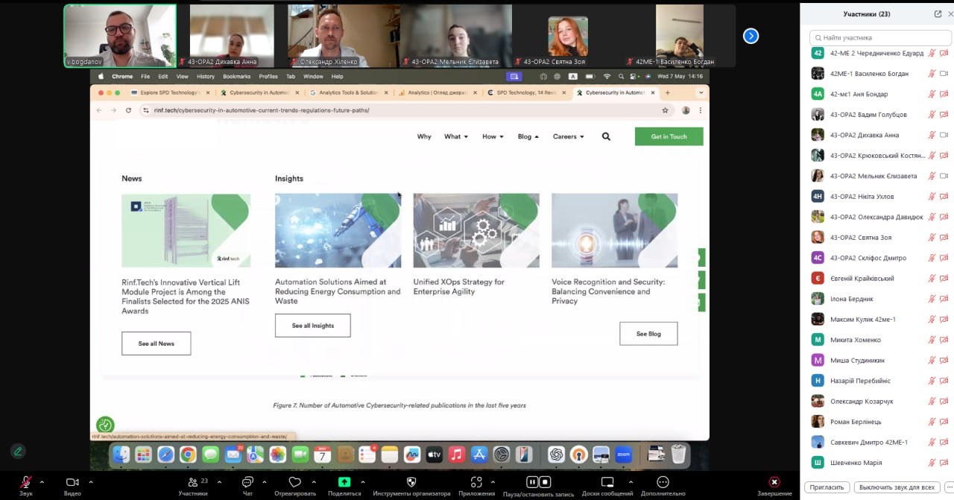This screenshot has height=500, width=954.
Task: Toggle muted mic icon for Назарій Перебийніс
Action: pyautogui.click(x=932, y=381)
